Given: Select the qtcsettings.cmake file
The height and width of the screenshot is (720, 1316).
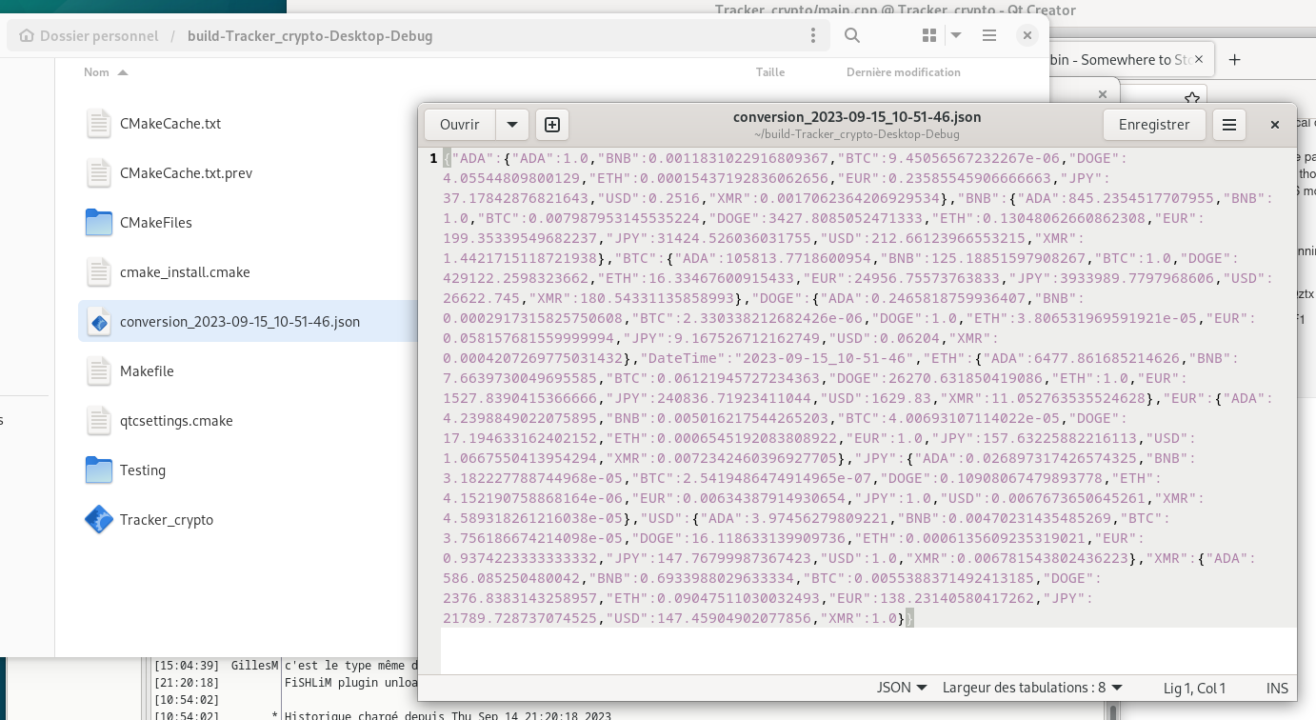Looking at the screenshot, I should (176, 421).
